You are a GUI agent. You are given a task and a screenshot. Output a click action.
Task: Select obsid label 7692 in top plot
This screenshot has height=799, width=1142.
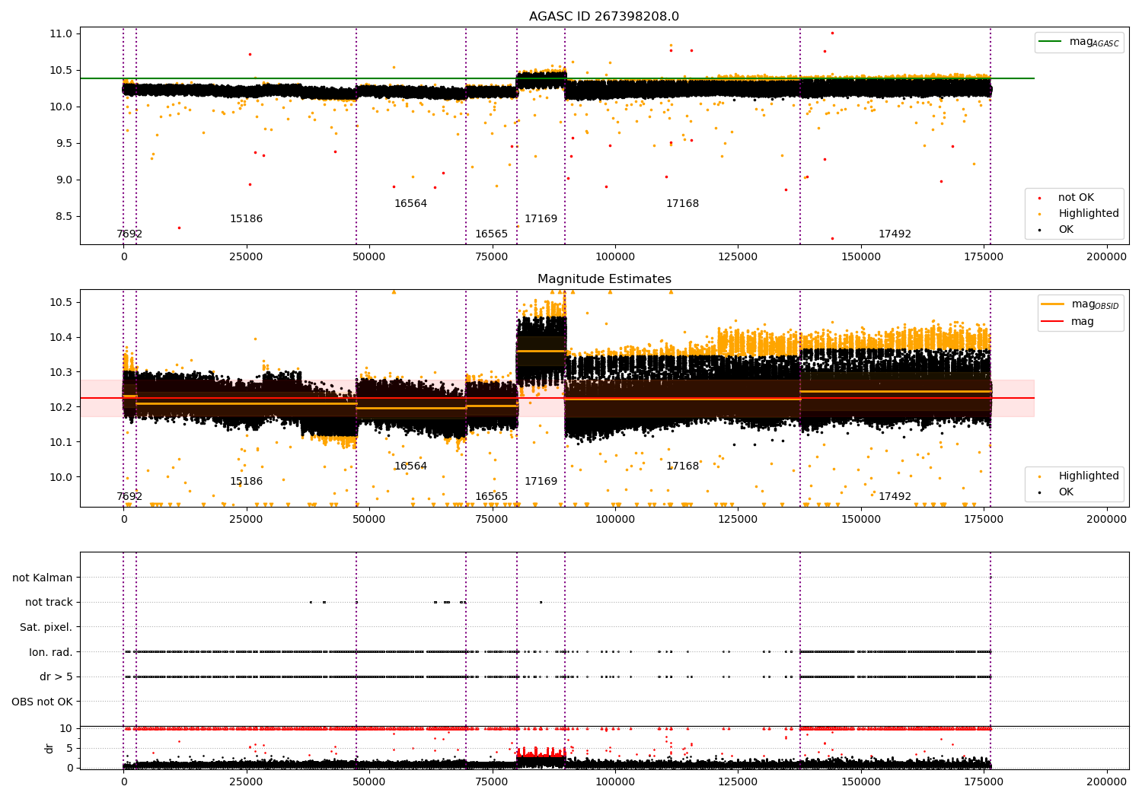click(x=129, y=234)
